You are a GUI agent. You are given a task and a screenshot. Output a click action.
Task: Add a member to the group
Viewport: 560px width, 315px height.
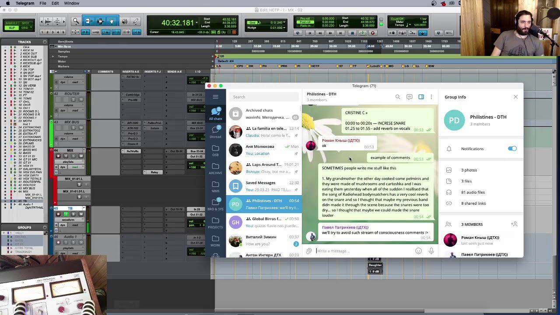click(x=514, y=224)
